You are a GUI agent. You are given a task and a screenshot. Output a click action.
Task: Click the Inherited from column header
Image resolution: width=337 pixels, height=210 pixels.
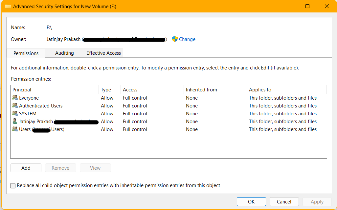tap(201, 90)
